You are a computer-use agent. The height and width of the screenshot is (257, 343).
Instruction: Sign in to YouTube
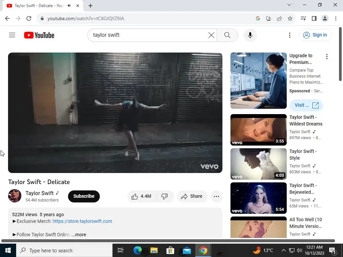point(316,35)
